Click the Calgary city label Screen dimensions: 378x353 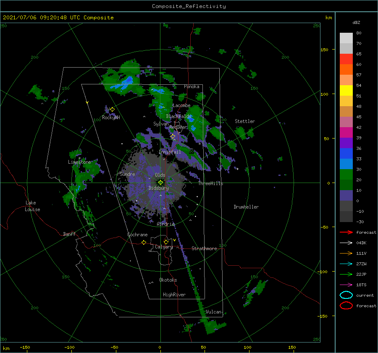(x=164, y=247)
